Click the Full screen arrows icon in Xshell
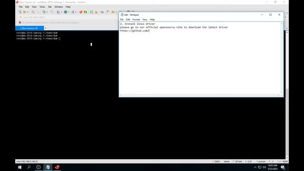 point(92,12)
